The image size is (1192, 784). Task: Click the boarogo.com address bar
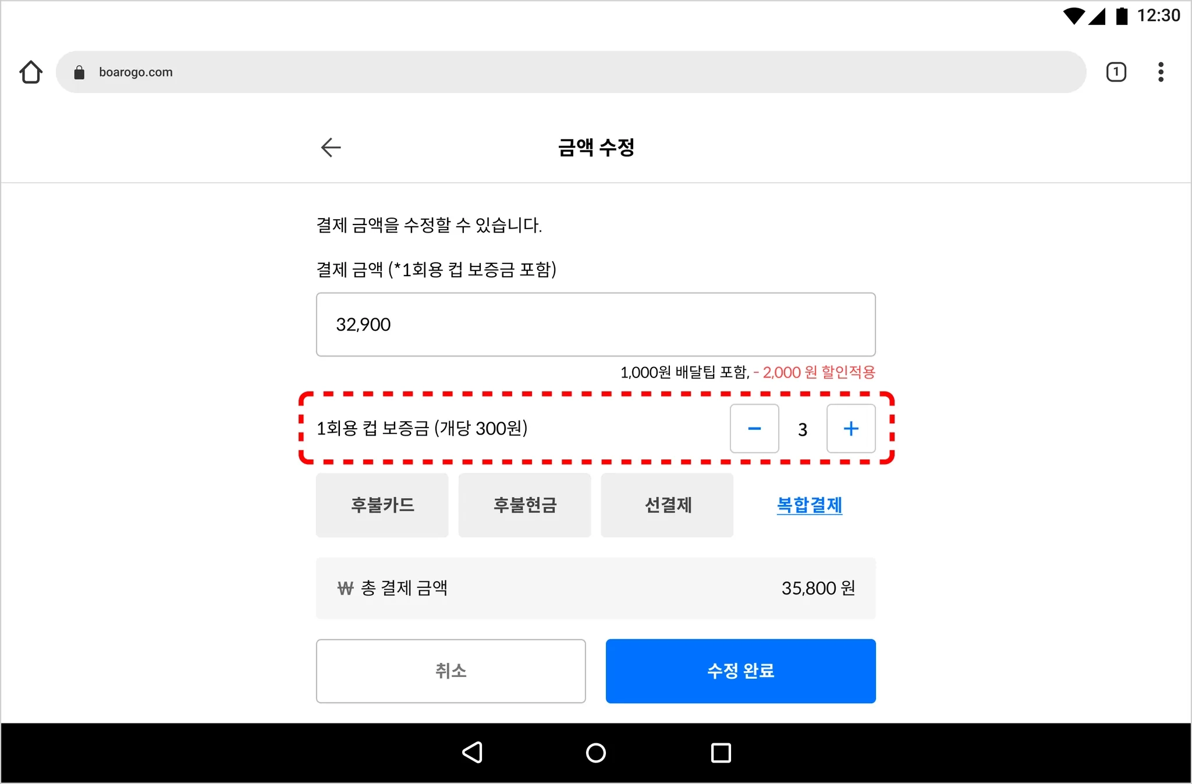[571, 72]
